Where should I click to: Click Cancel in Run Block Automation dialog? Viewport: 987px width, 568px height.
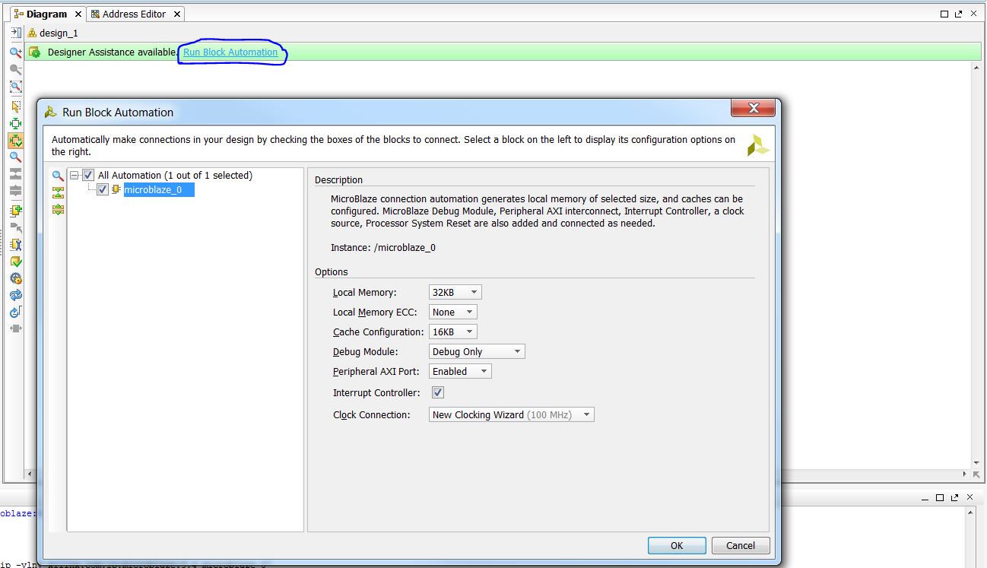[x=741, y=545]
